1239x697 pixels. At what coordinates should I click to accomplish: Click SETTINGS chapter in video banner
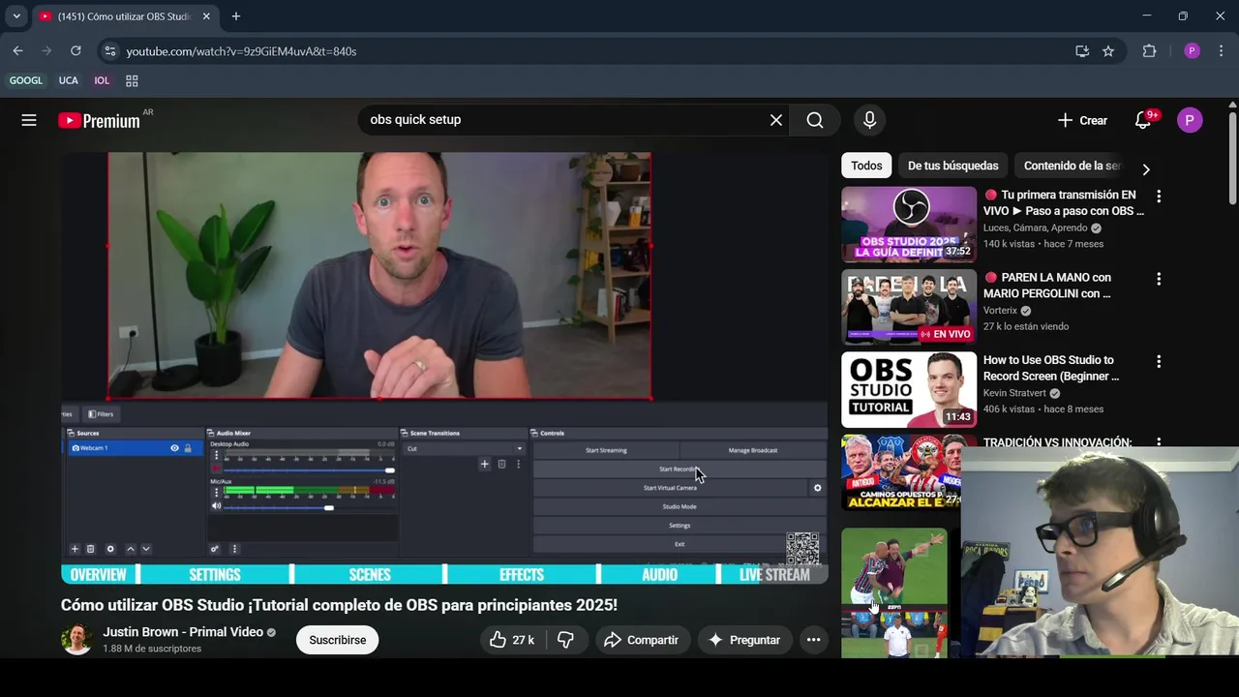pyautogui.click(x=215, y=575)
